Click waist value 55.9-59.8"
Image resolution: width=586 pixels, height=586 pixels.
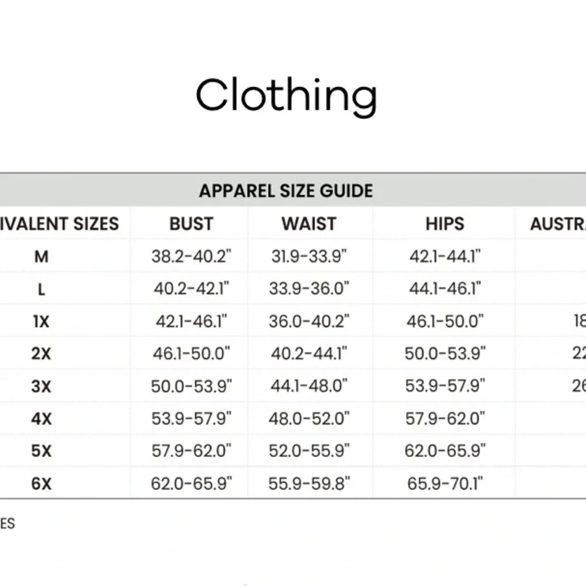pos(309,483)
